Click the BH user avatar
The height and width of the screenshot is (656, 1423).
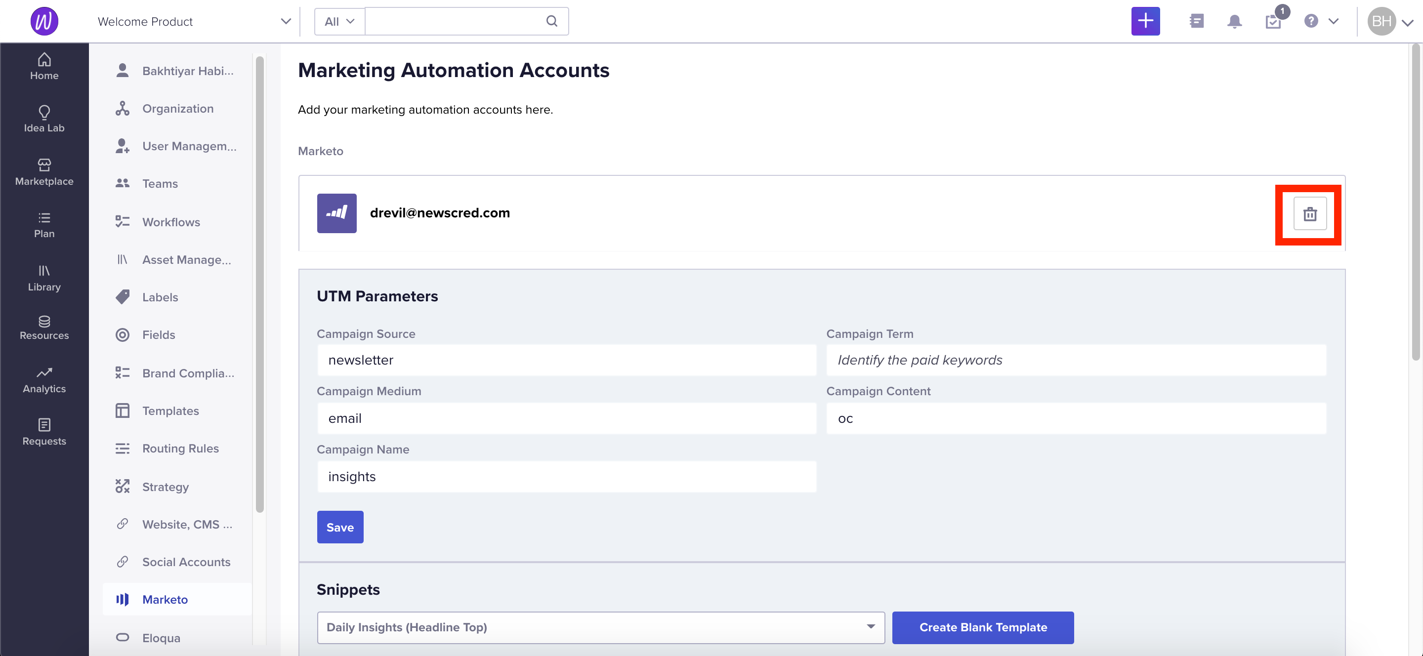pos(1381,21)
